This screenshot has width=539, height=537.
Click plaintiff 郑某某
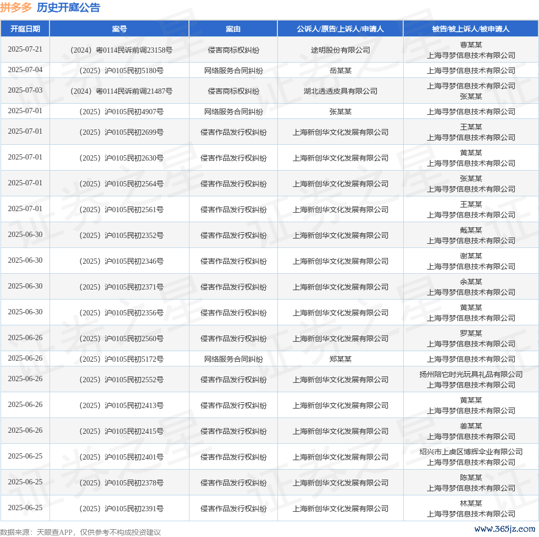[x=341, y=360]
